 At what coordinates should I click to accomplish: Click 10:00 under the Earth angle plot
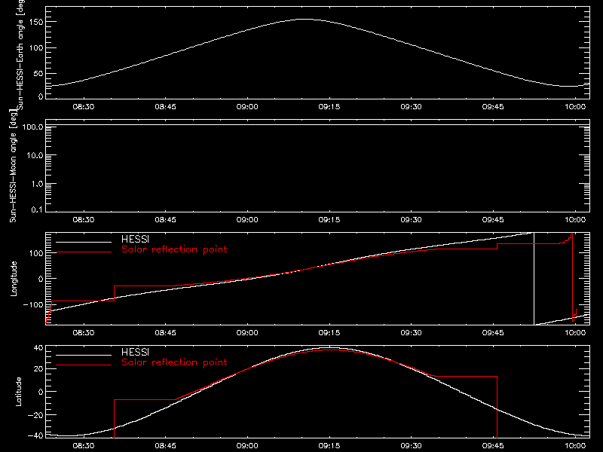pyautogui.click(x=575, y=107)
